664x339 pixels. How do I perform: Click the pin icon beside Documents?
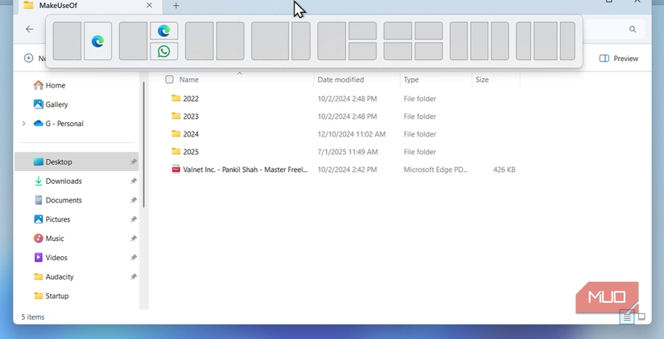(134, 200)
